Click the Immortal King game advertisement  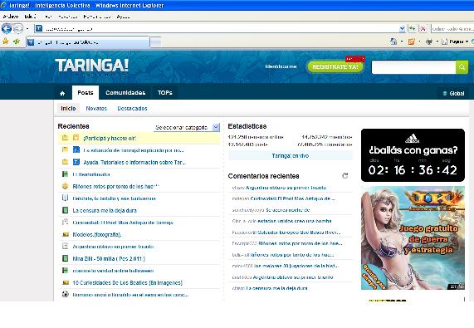pyautogui.click(x=413, y=238)
